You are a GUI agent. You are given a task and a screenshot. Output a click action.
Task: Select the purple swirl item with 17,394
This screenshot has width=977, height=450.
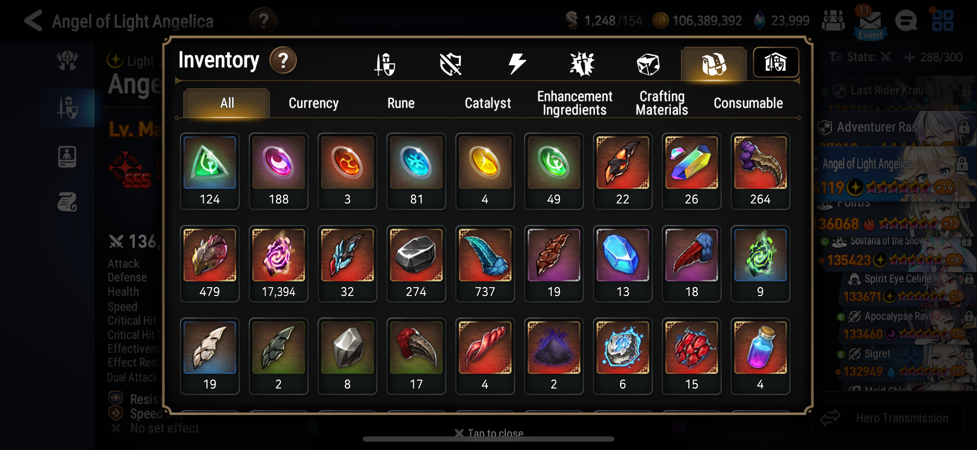(x=278, y=264)
